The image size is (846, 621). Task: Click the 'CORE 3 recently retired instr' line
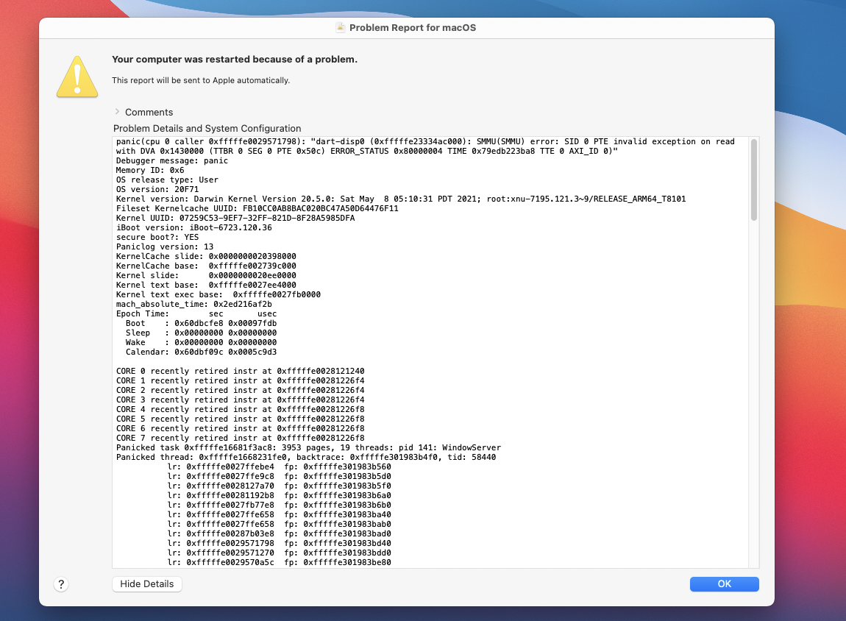pyautogui.click(x=240, y=400)
